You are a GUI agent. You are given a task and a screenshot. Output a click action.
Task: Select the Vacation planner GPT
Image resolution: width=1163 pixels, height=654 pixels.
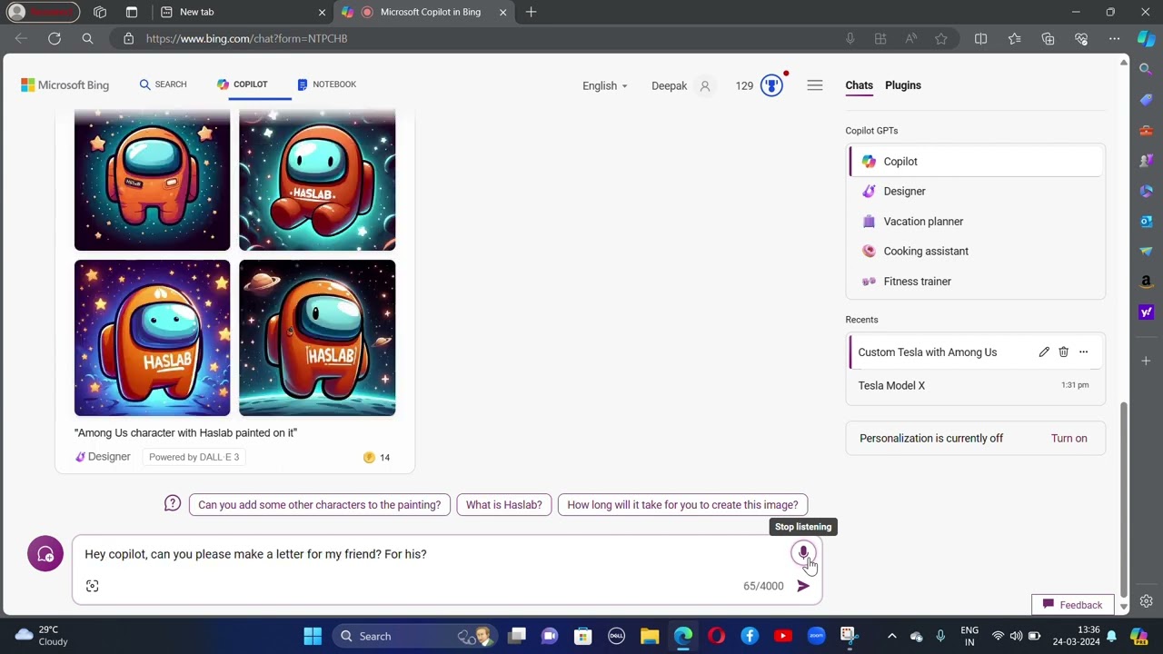pyautogui.click(x=976, y=222)
